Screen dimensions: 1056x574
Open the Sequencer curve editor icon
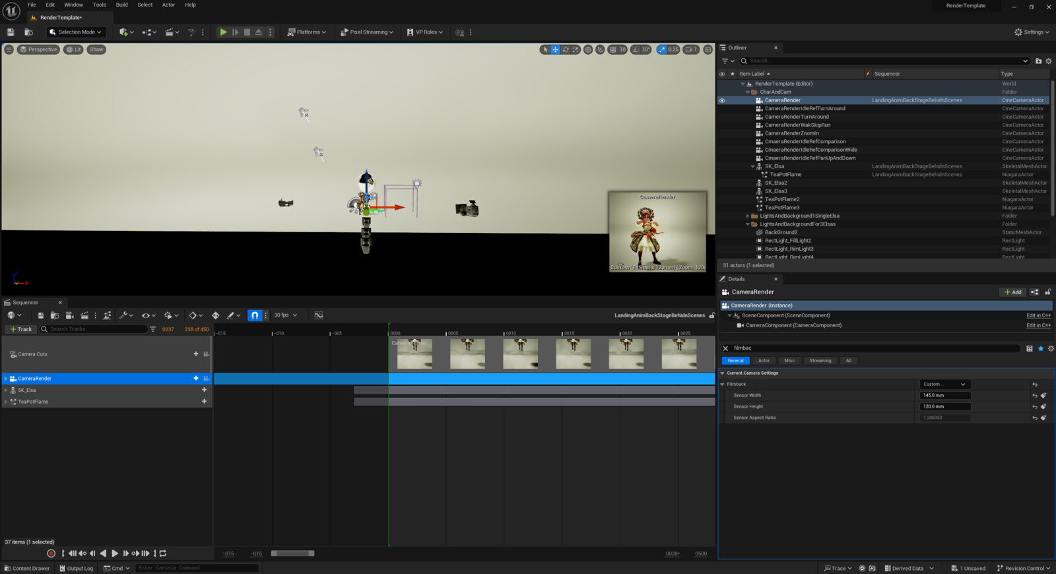click(319, 315)
